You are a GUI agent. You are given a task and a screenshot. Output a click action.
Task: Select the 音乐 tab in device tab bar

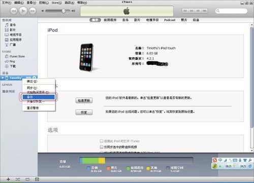[x=125, y=20]
